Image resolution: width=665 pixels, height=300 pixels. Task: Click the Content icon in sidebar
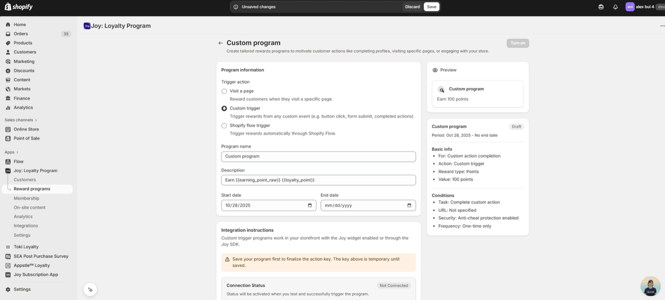[x=8, y=80]
